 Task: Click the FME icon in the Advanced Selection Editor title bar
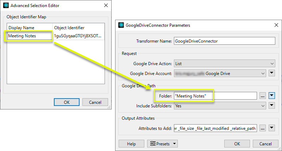[x=6, y=5]
